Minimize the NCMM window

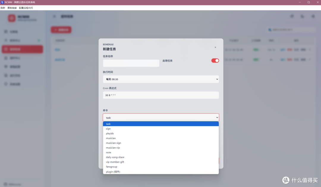(300, 2)
